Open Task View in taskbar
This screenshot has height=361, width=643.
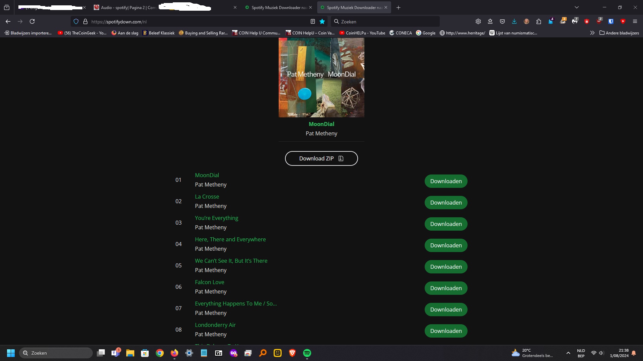(101, 353)
